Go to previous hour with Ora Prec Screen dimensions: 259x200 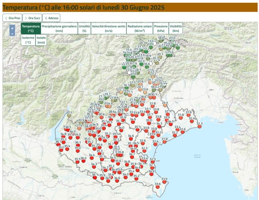(12, 18)
